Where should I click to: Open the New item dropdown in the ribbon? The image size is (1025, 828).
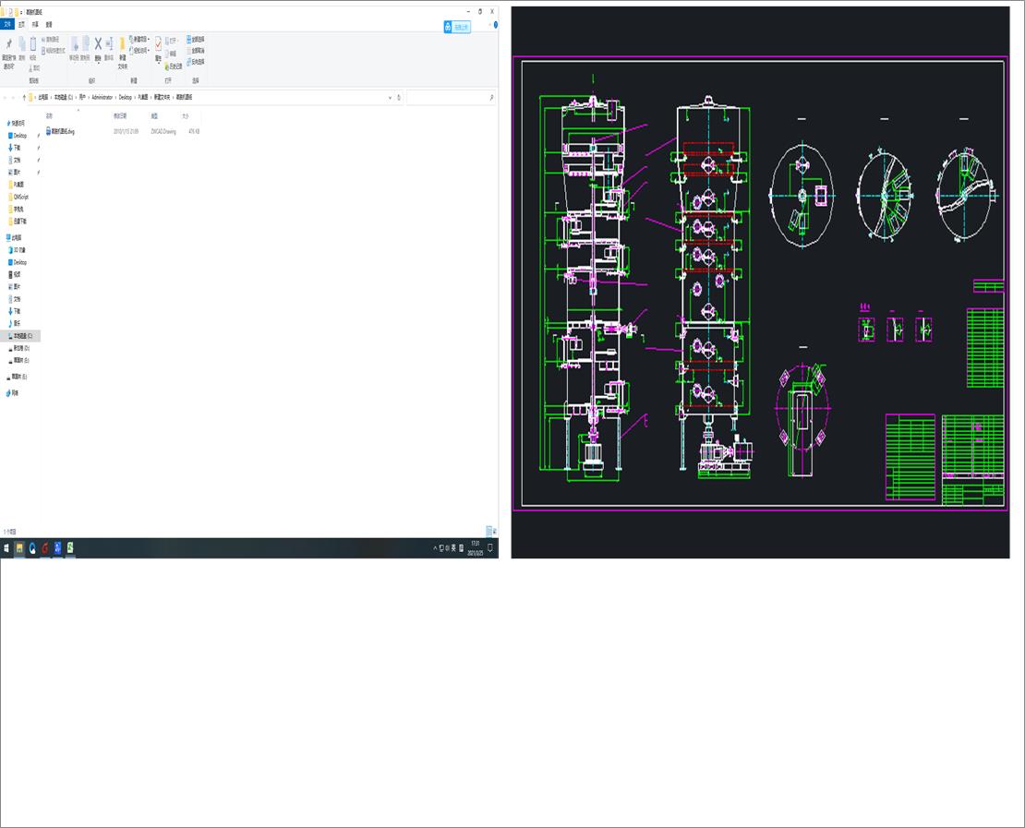[x=139, y=39]
